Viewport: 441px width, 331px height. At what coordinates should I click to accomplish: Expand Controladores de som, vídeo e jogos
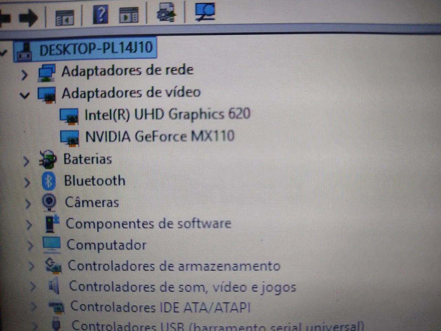pos(33,287)
